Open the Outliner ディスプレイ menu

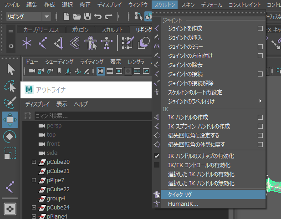[37, 104]
